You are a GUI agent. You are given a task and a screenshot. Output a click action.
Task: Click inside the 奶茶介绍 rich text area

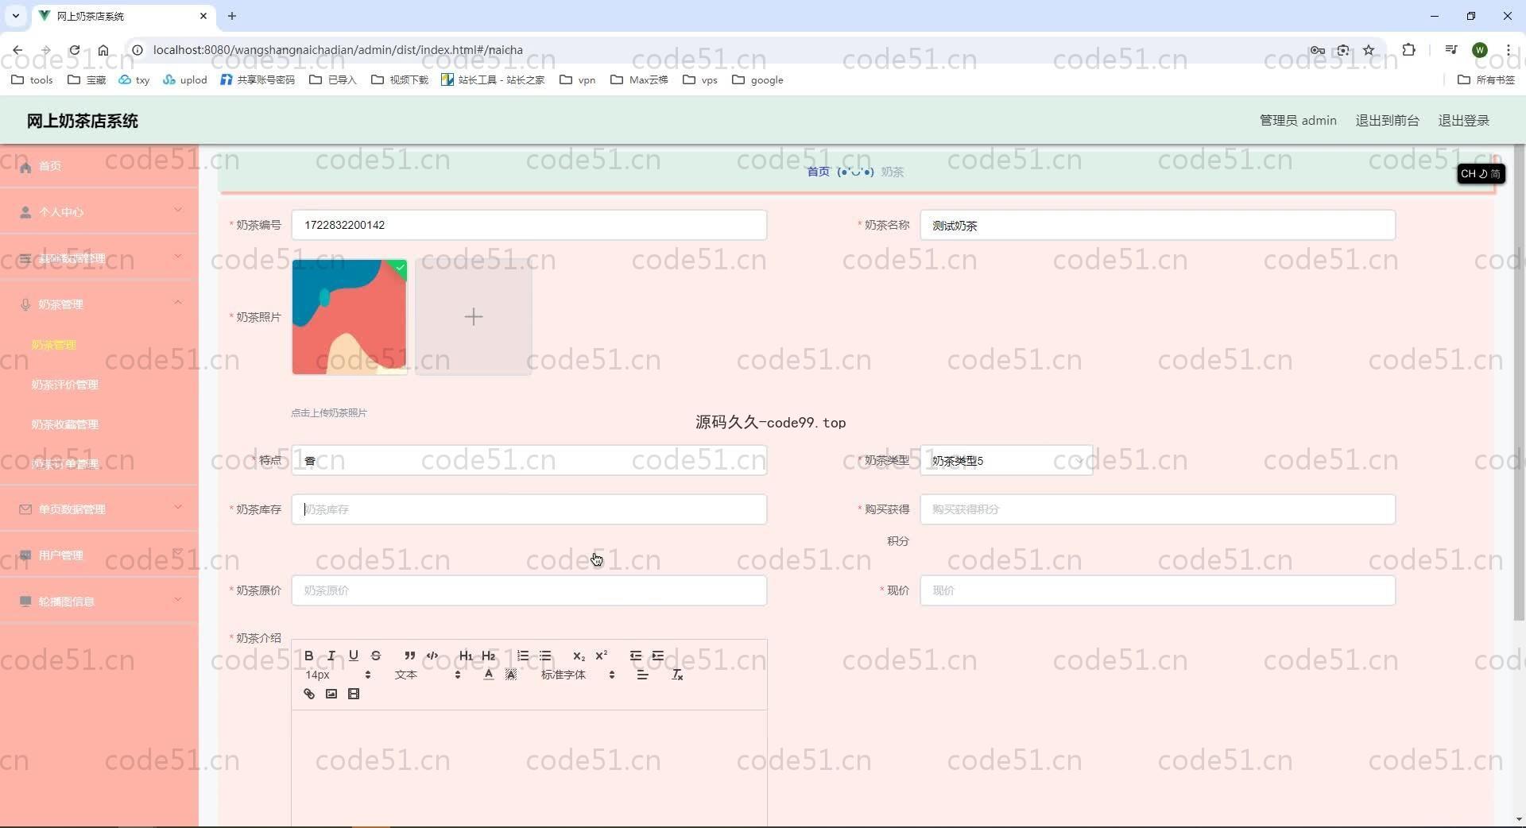tap(529, 768)
